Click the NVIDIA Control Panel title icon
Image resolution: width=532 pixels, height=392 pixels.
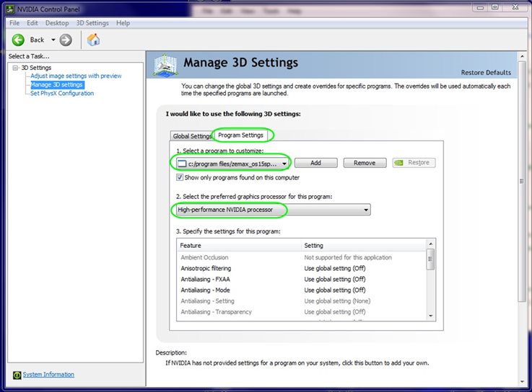[x=10, y=9]
